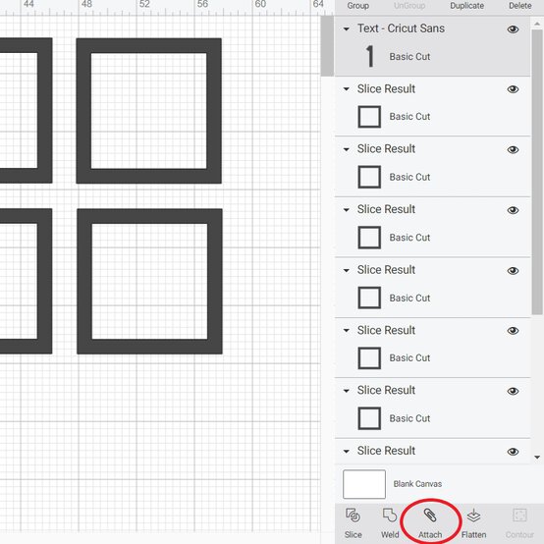
Task: Click the layers panel scroll-up arrow
Action: pyautogui.click(x=537, y=24)
